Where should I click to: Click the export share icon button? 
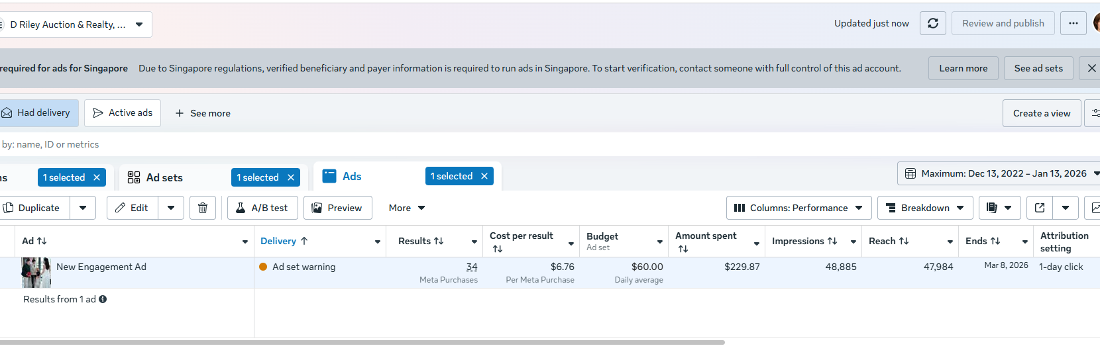pos(1040,208)
